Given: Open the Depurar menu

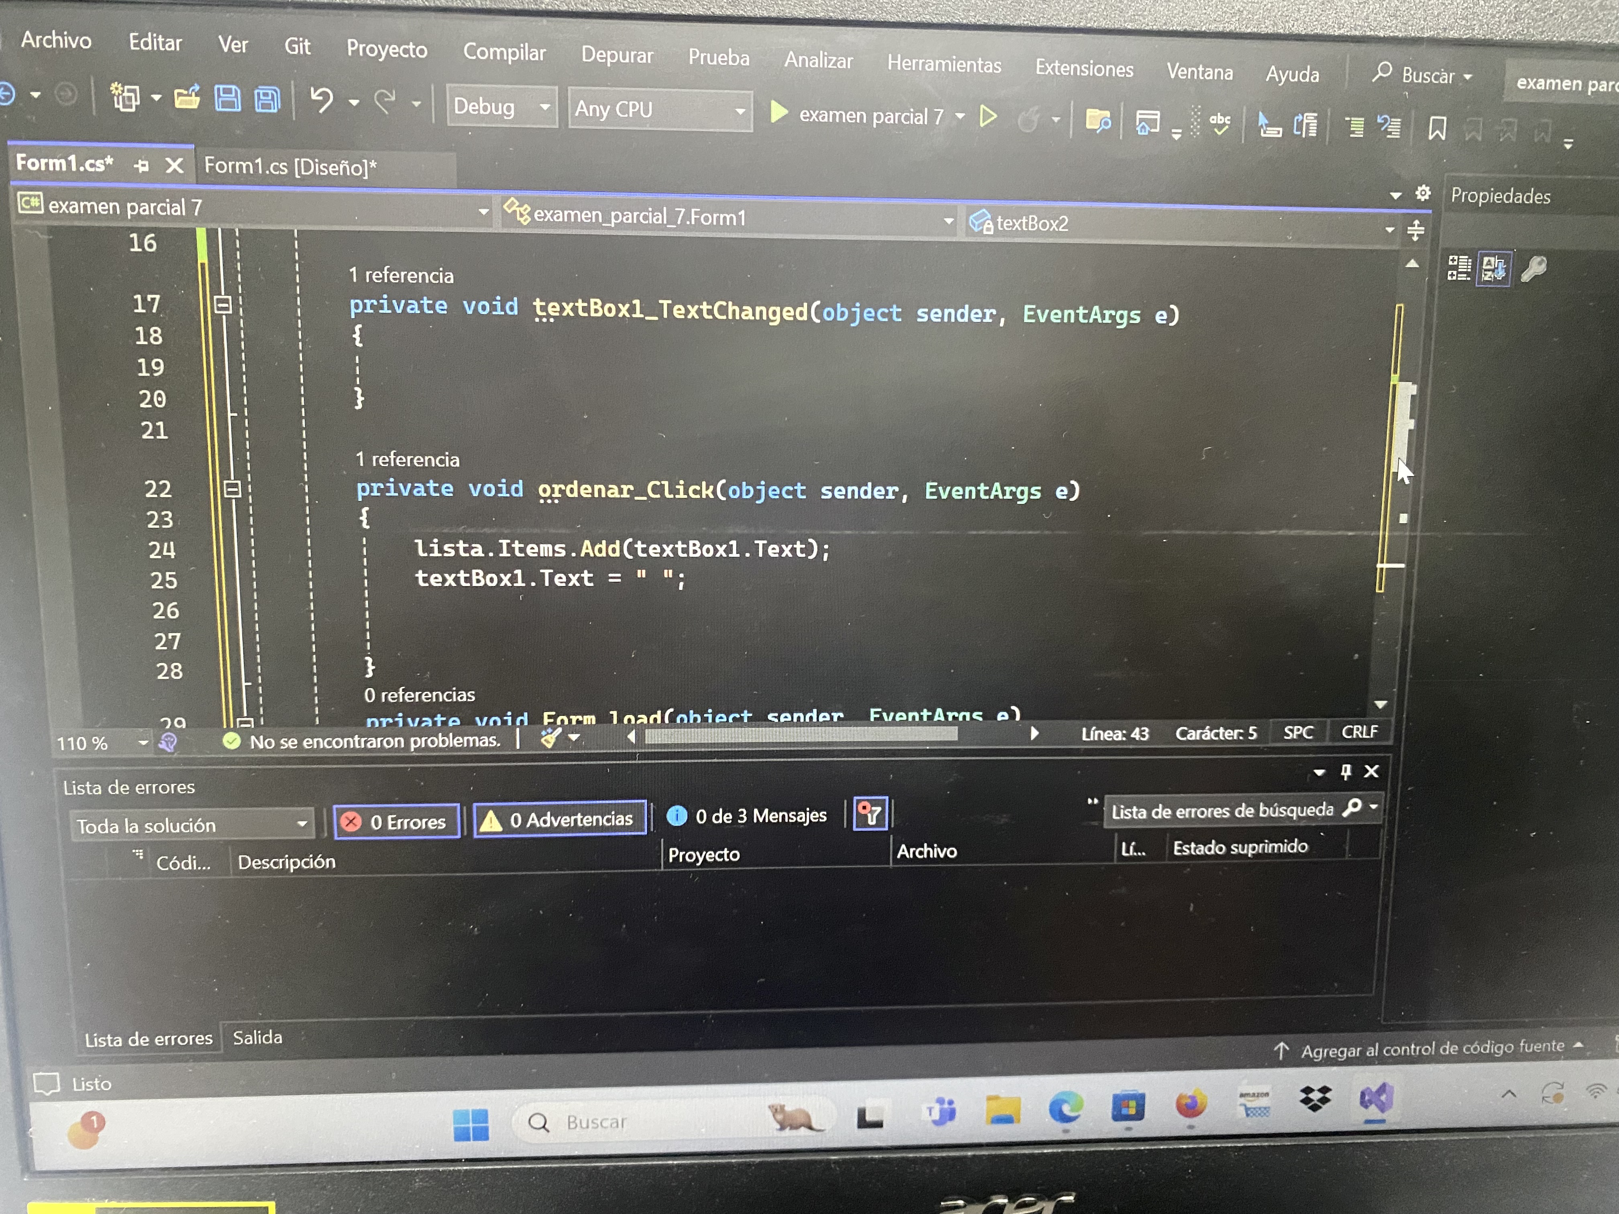Looking at the screenshot, I should point(617,55).
